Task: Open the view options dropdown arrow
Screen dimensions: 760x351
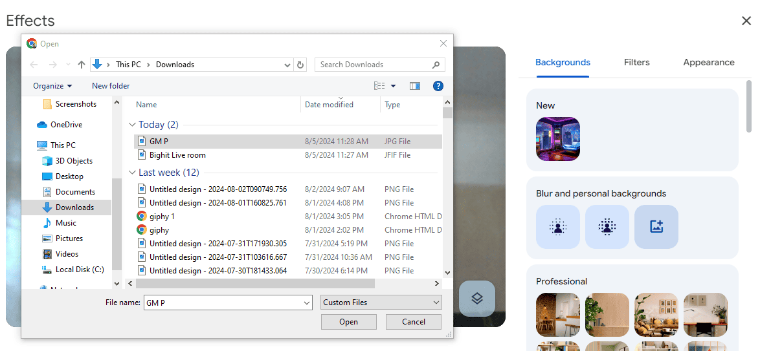Action: (393, 86)
